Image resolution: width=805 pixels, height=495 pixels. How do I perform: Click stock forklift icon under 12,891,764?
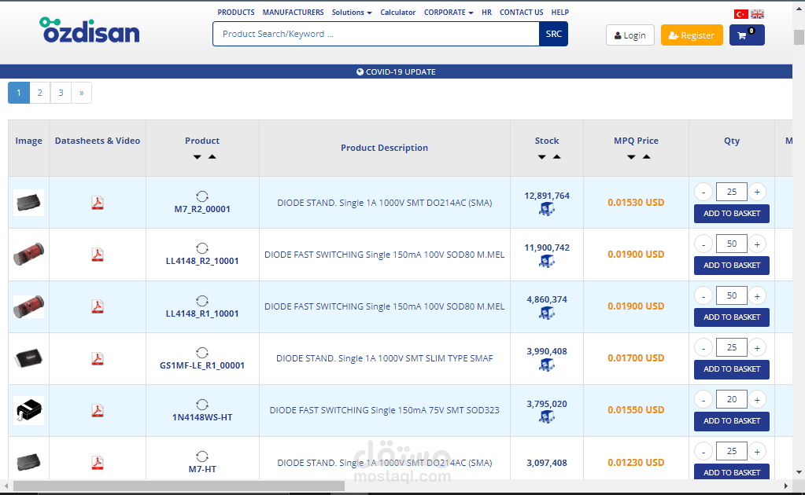coord(547,209)
